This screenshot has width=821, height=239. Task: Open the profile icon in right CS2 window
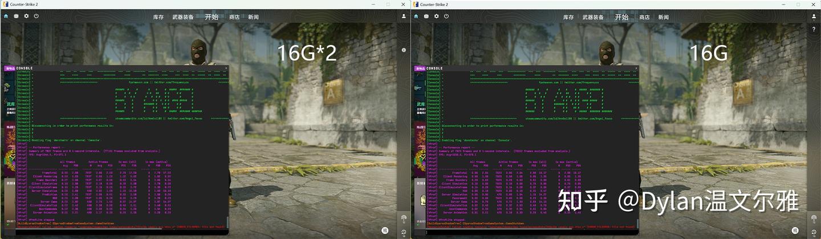click(814, 16)
